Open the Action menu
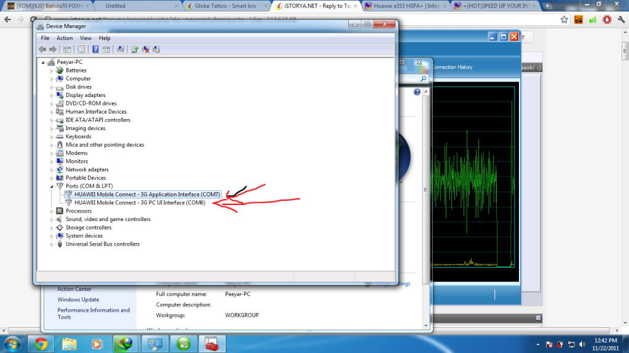This screenshot has width=629, height=353. pyautogui.click(x=65, y=38)
